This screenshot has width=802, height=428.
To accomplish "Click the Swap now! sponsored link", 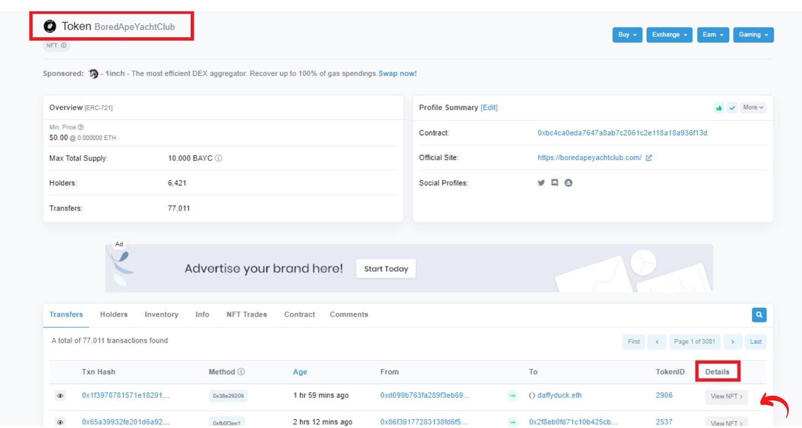I will click(x=397, y=74).
